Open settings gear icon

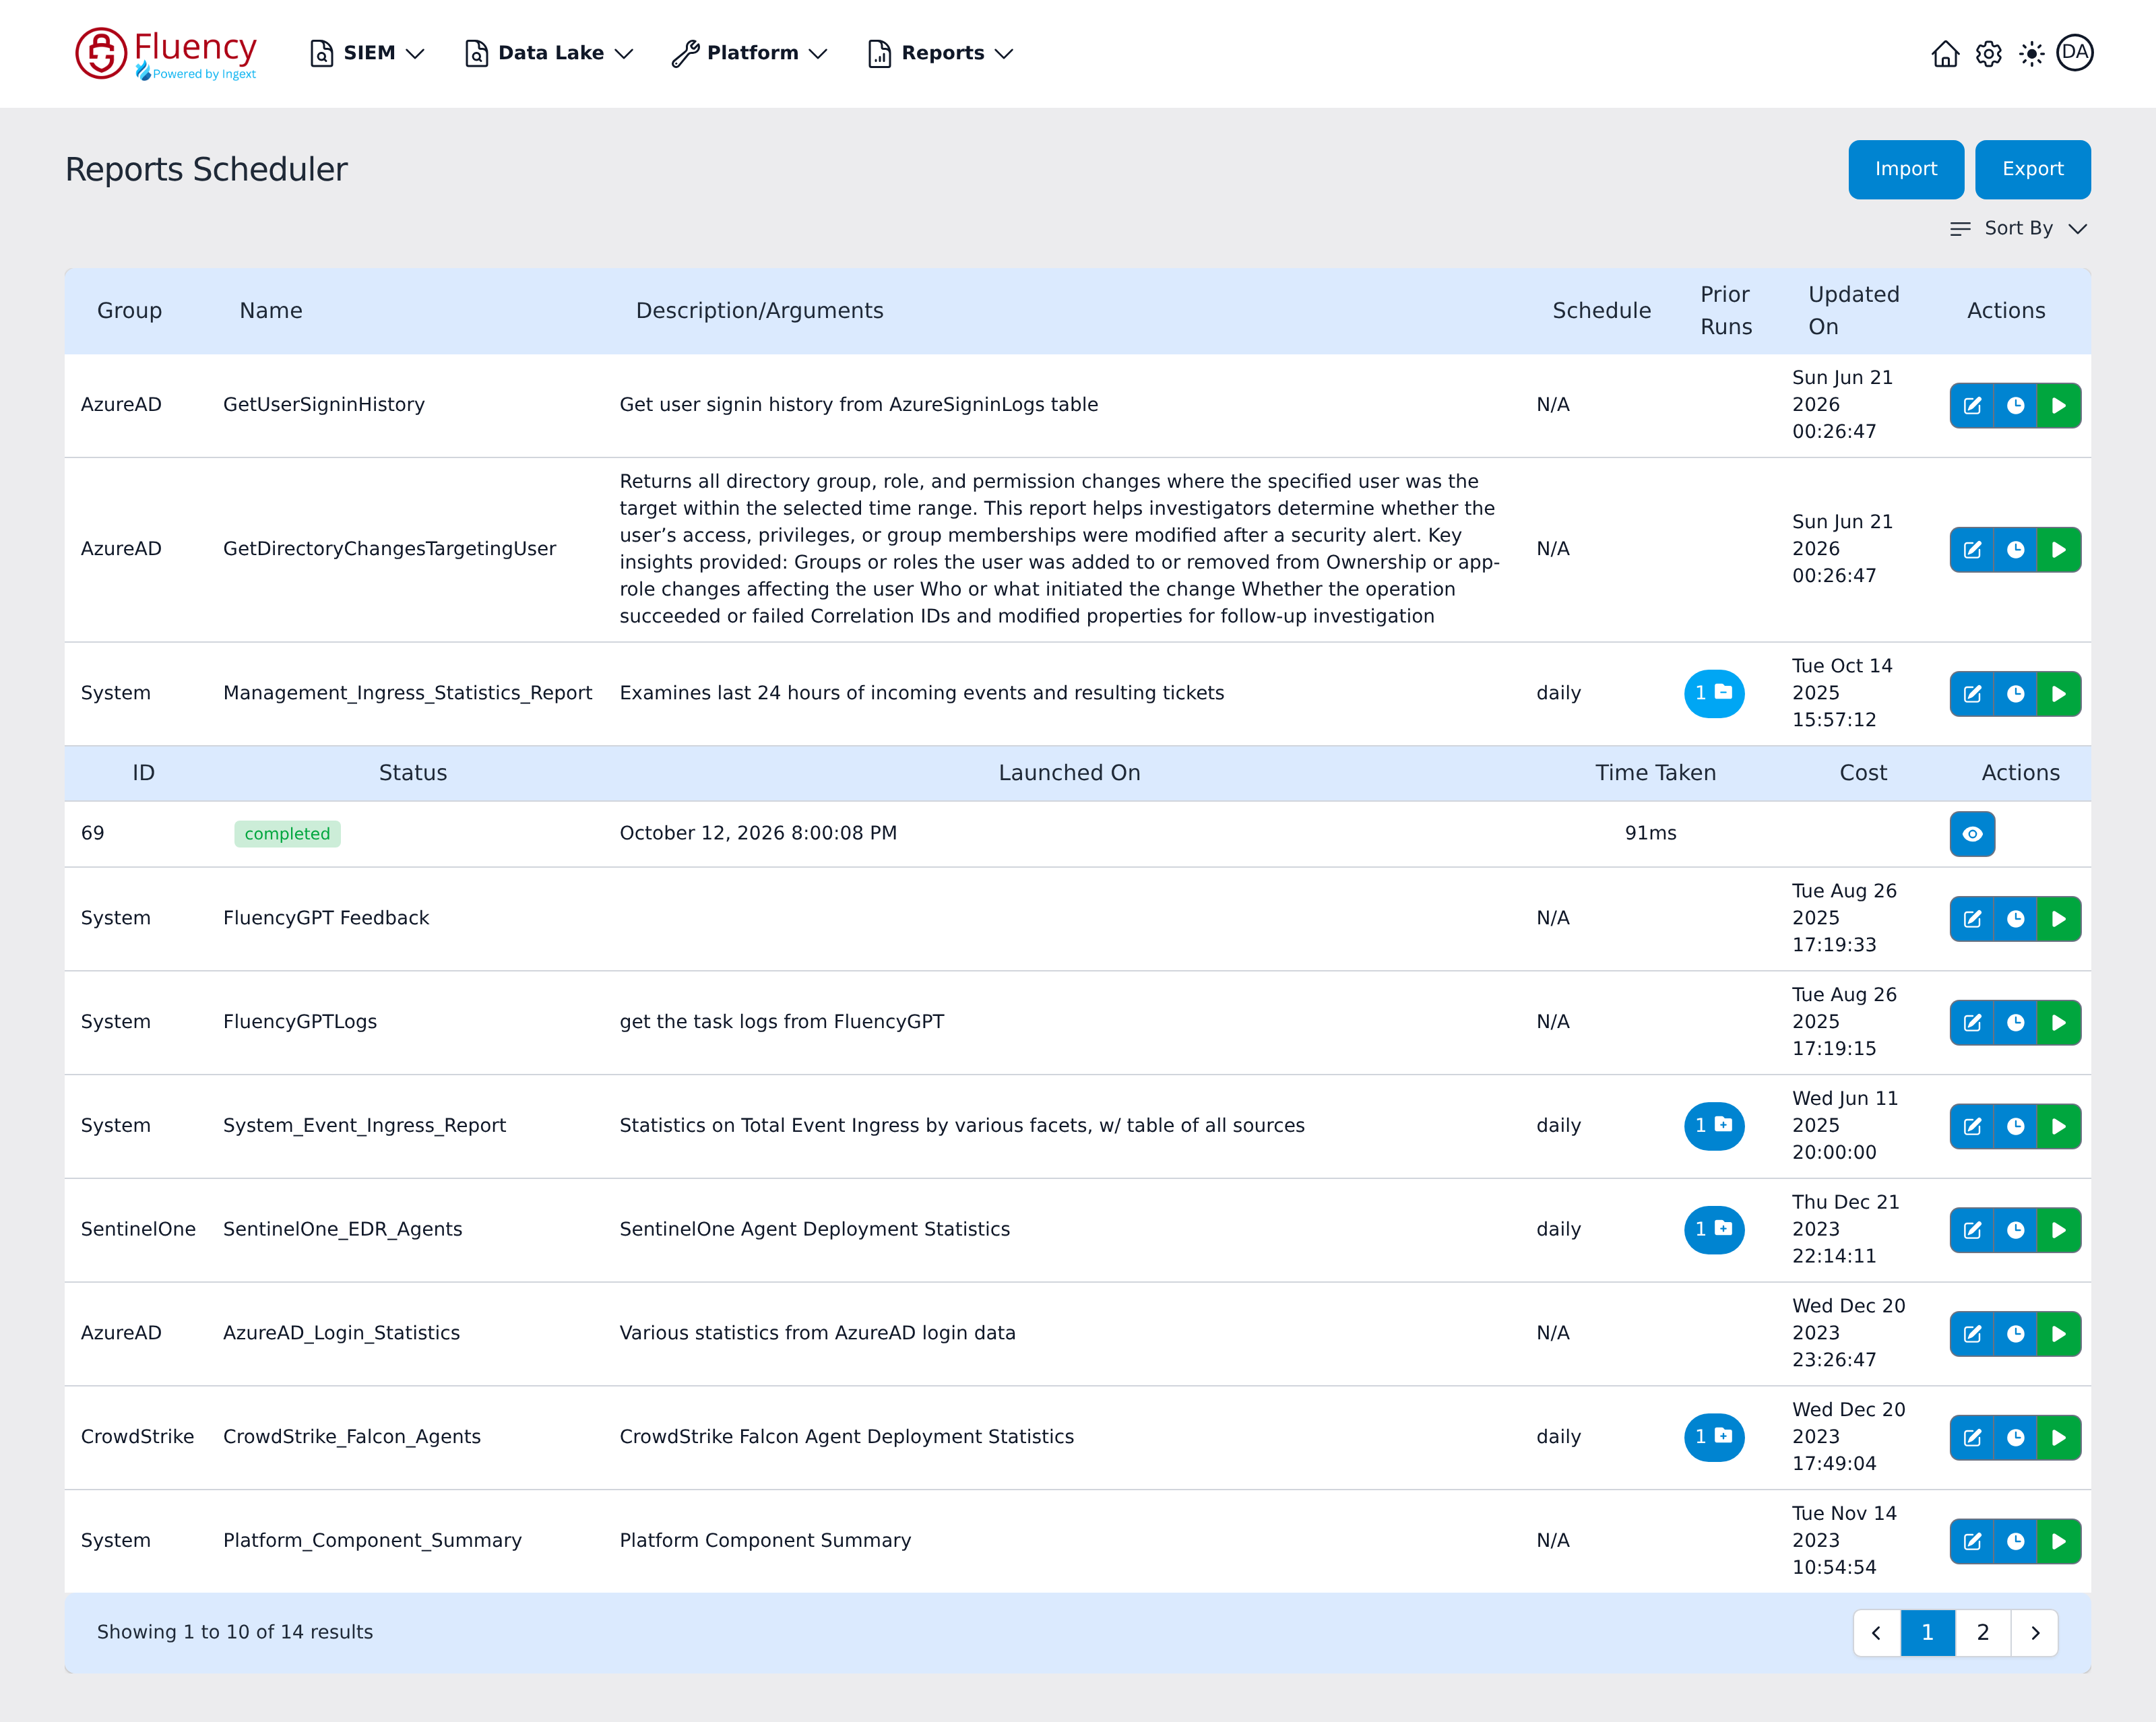(1988, 53)
